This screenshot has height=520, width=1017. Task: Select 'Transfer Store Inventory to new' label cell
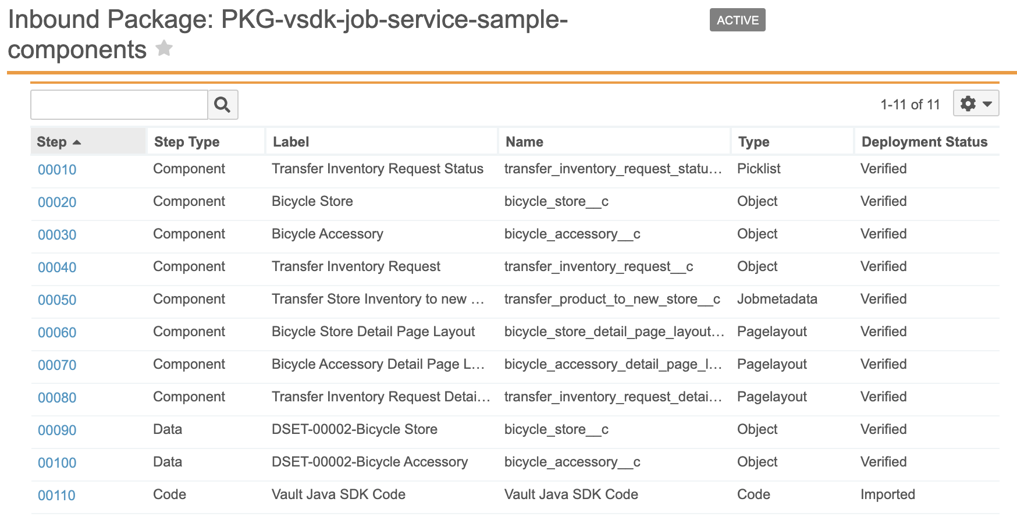coord(378,299)
